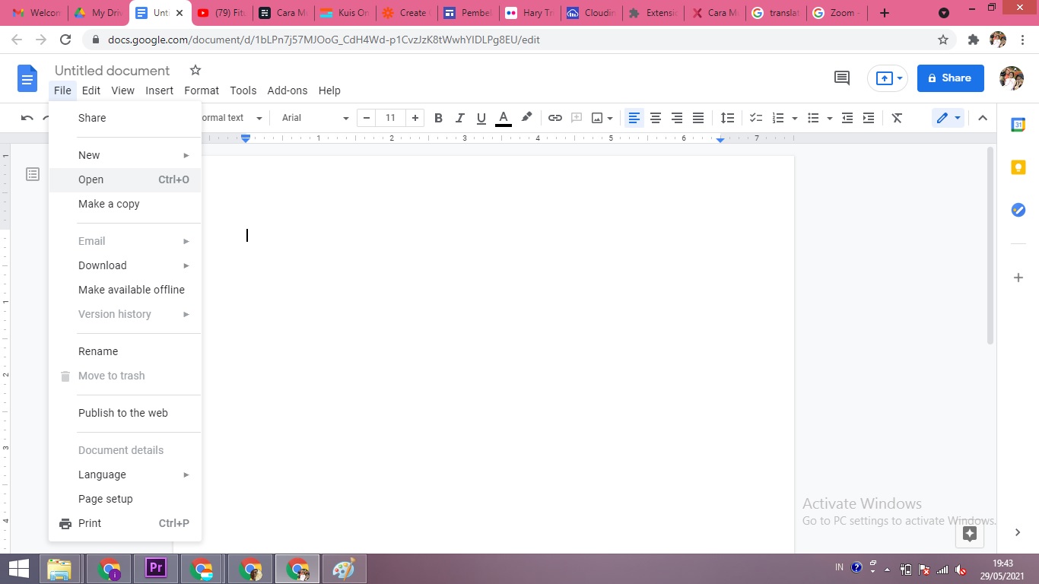The image size is (1039, 584).
Task: Open the text color picker
Action: [x=503, y=118]
